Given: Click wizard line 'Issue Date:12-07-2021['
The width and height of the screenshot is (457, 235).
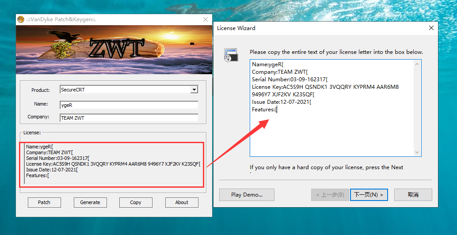Looking at the screenshot, I should 282,102.
